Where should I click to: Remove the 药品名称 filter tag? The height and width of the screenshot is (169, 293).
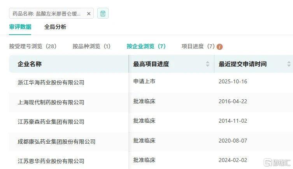pyautogui.click(x=89, y=14)
